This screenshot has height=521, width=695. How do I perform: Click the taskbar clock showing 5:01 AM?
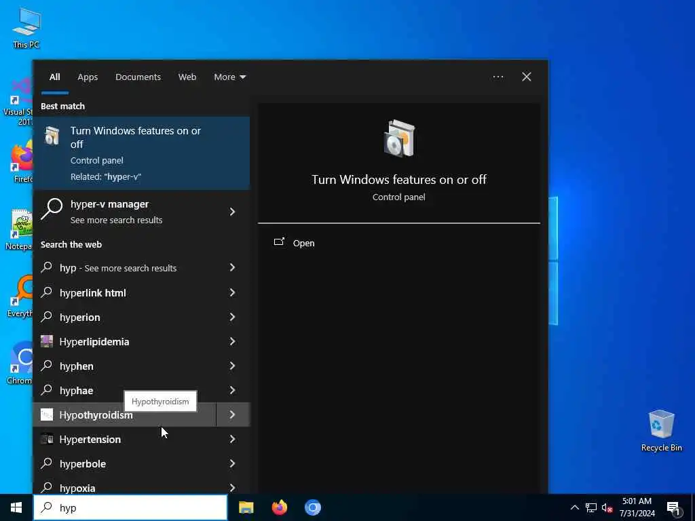pos(637,507)
